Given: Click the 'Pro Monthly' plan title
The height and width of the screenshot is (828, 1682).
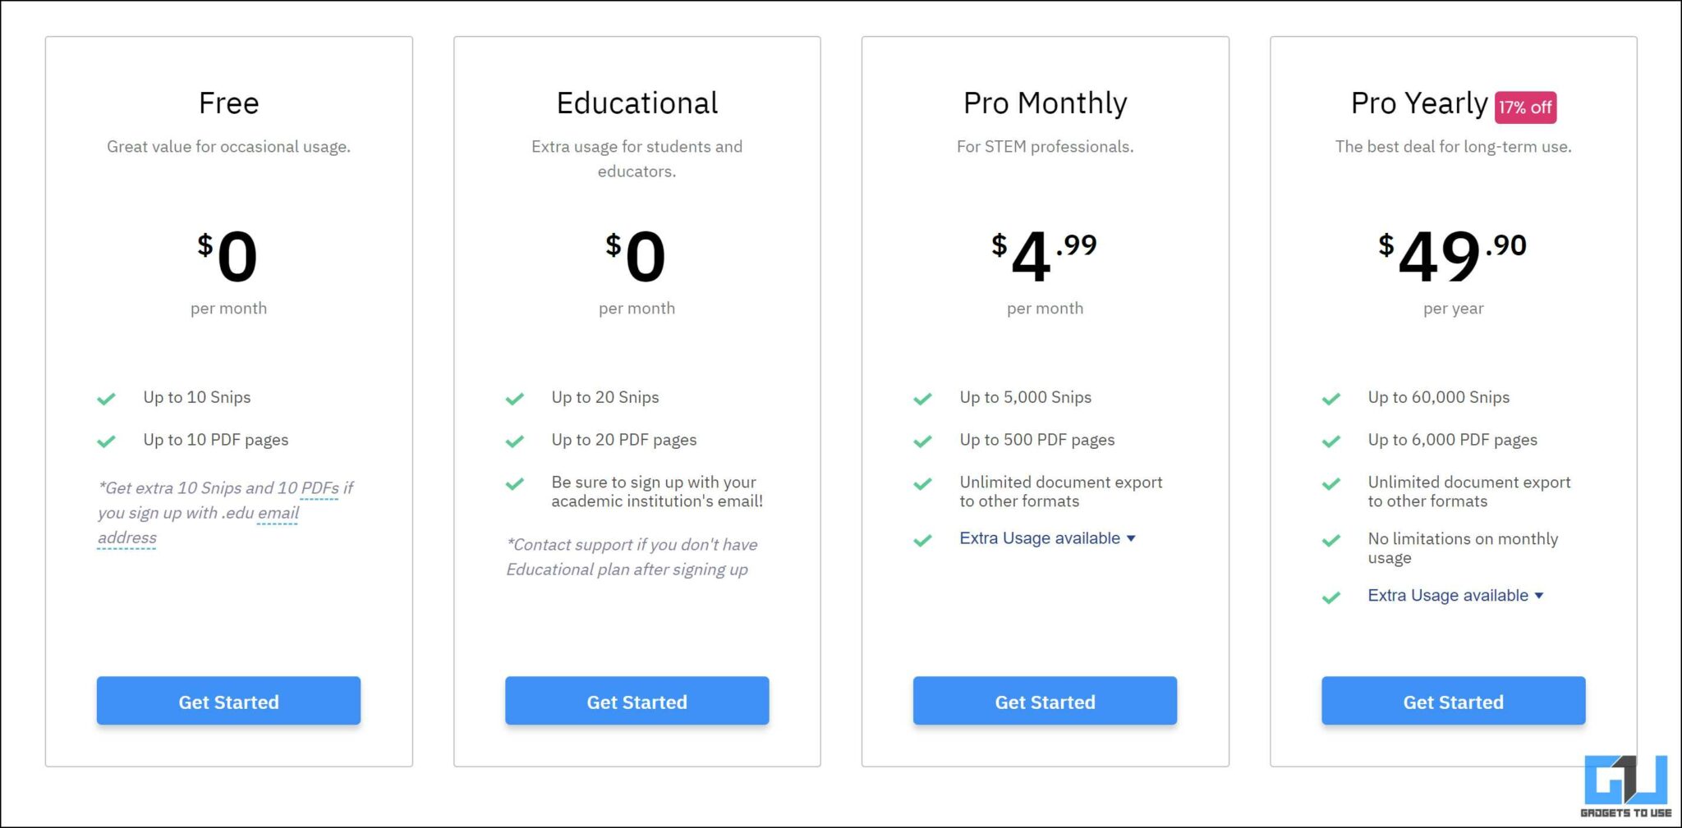Looking at the screenshot, I should coord(1045,103).
